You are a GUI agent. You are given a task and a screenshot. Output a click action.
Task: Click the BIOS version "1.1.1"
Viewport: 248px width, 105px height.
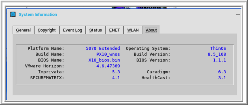coord(220,60)
